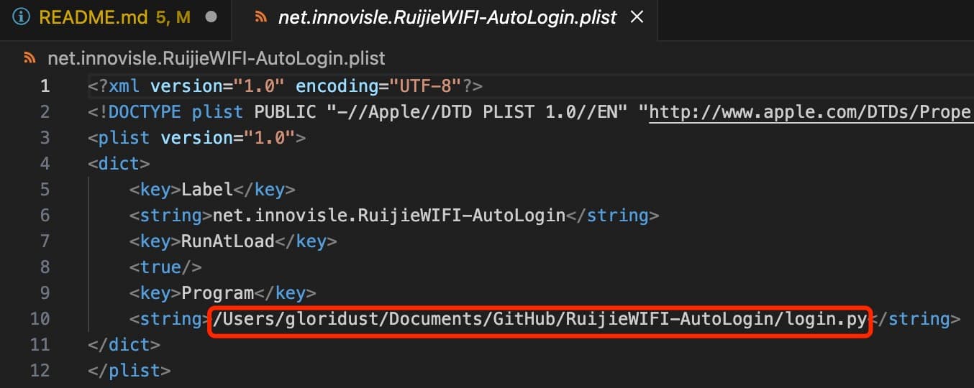Close the net.innovisle.RuijieWIFI-AutoLogin.plist tab
This screenshot has height=388, width=974.
[637, 17]
